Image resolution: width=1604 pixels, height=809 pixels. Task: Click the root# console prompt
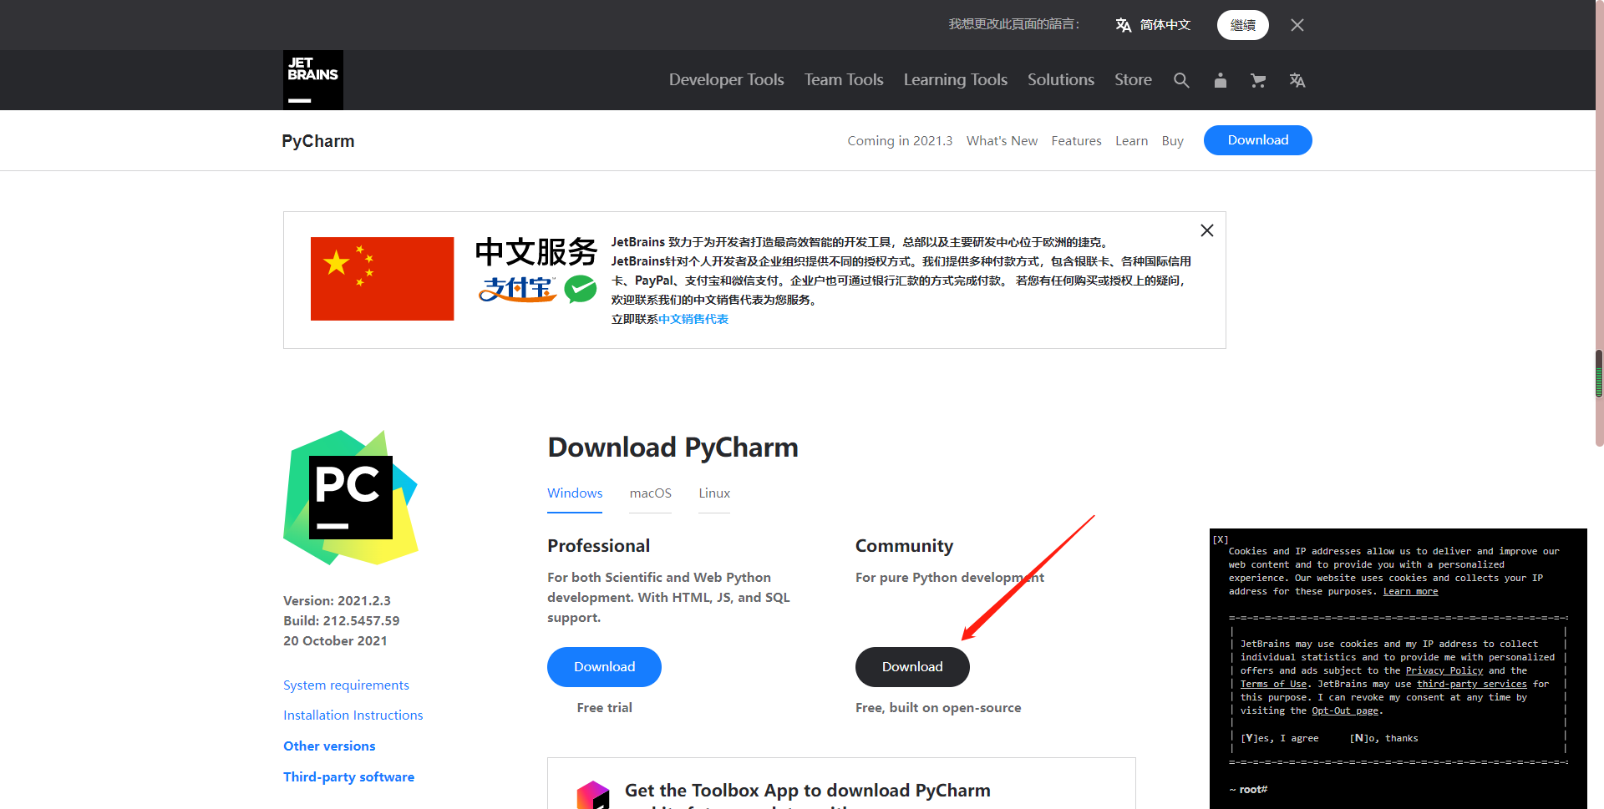click(x=1248, y=789)
